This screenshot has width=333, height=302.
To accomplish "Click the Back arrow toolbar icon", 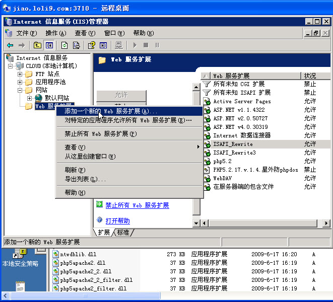I will point(10,45).
